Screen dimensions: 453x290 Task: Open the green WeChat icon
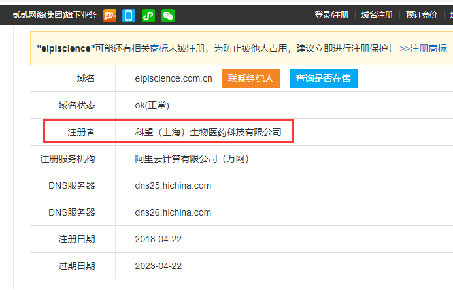click(x=168, y=16)
